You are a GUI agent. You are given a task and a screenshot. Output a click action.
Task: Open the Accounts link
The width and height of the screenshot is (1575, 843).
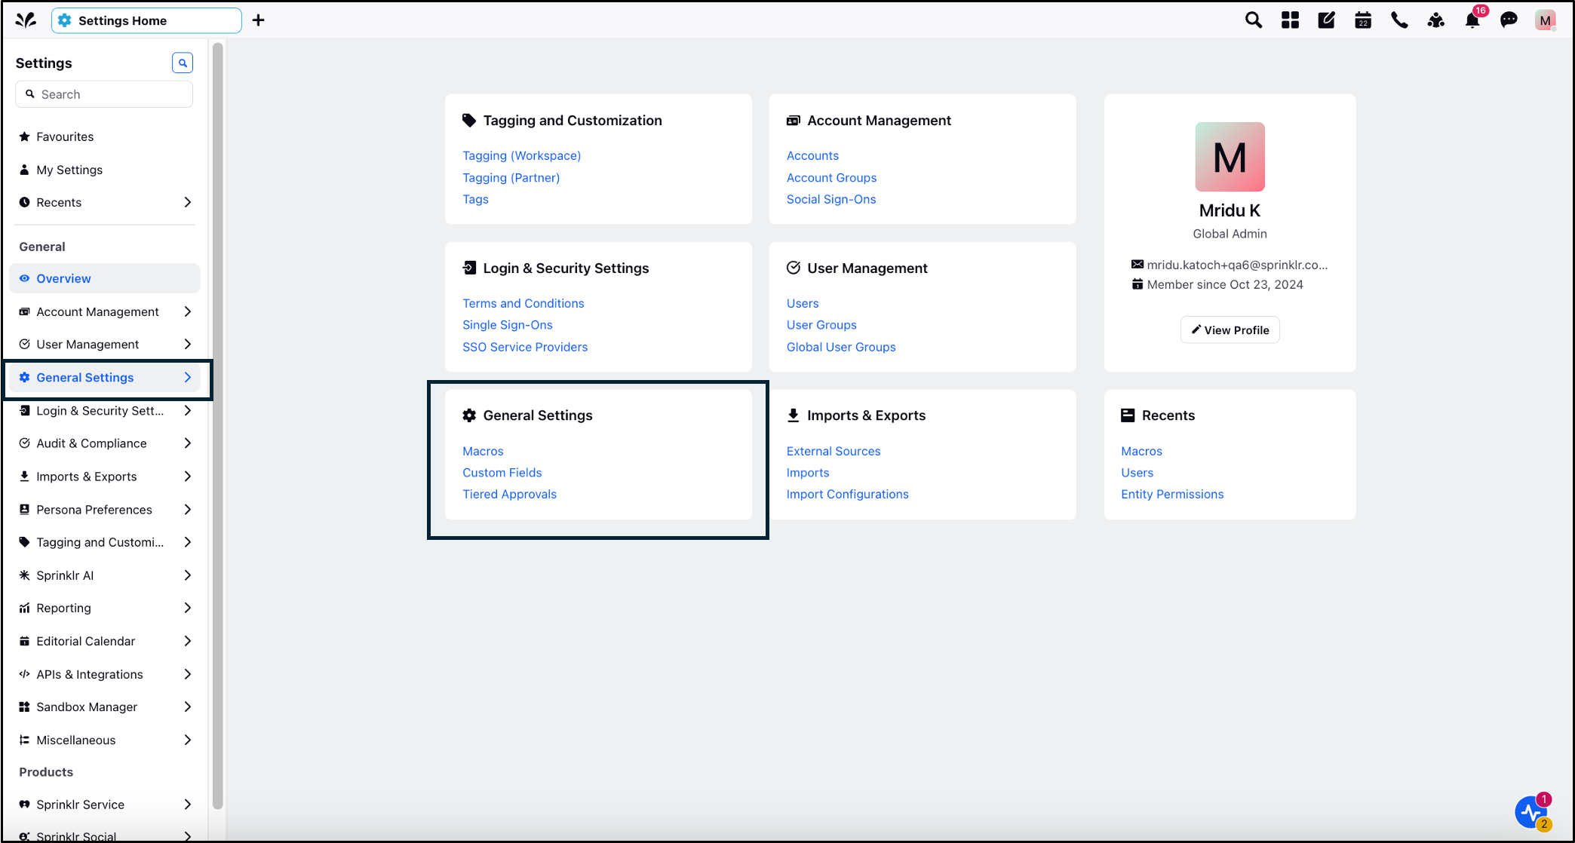point(812,155)
